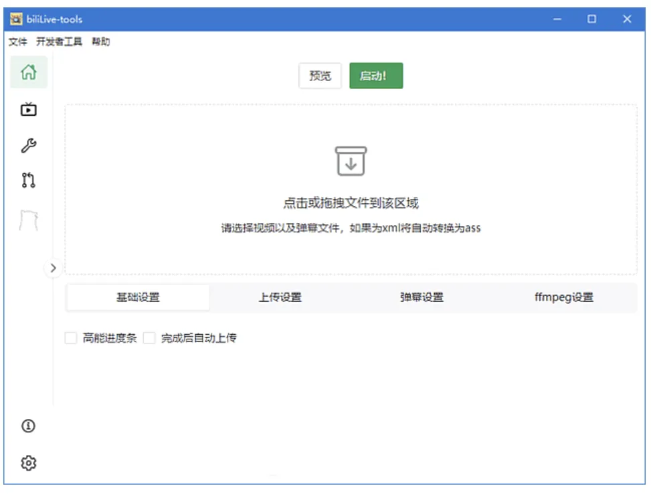
Task: Open the queue/pipeline icon in the sidebar
Action: tap(29, 180)
